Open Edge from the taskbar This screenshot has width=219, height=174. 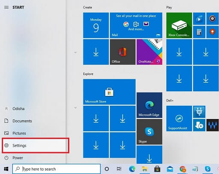point(132,169)
